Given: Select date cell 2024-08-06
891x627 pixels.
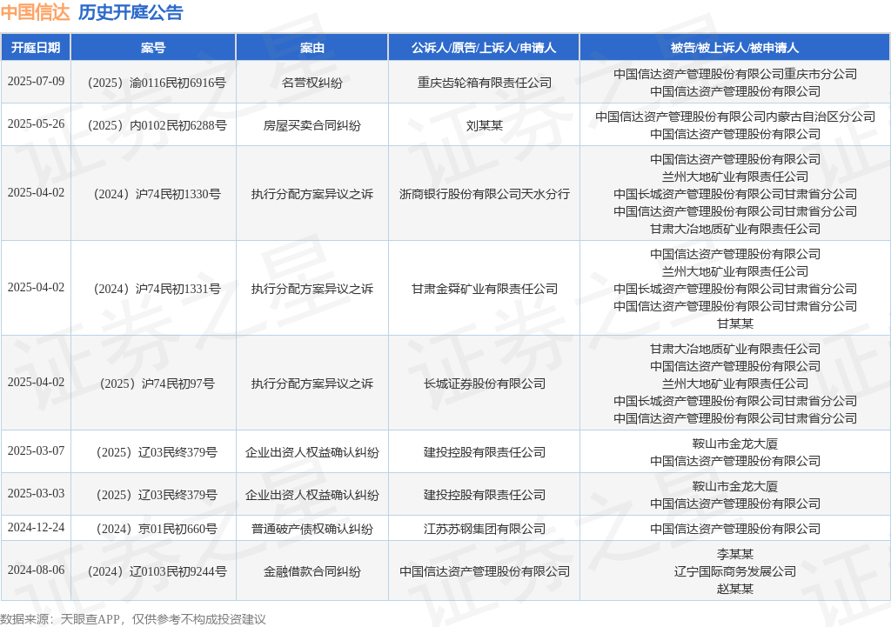Looking at the screenshot, I should point(36,570).
